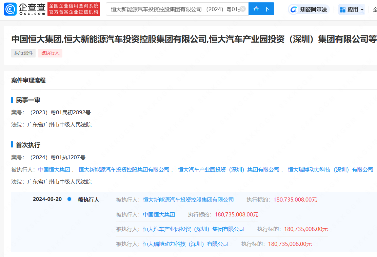
Task: Click the 首次执行 section heading
Action: tap(28, 145)
